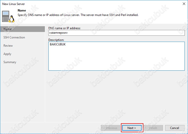Image resolution: width=188 pixels, height=134 pixels.
Task: Click inside the Description text box
Action: [116, 56]
